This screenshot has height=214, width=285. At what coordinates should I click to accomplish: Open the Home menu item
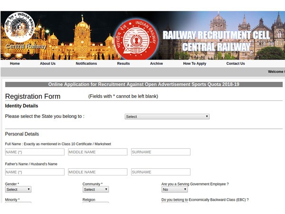[15, 64]
